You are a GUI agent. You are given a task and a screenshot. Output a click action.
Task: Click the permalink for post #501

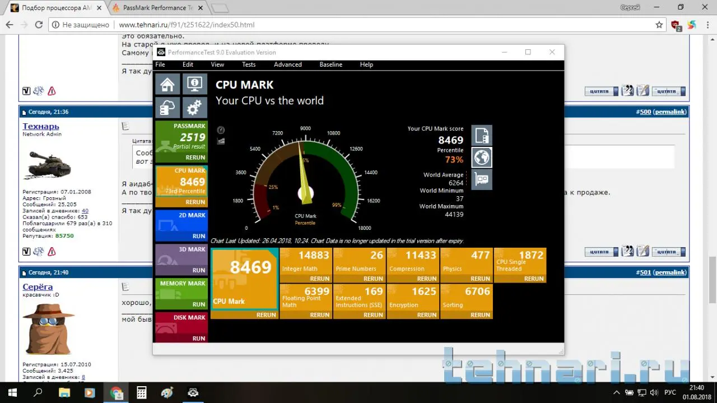[x=670, y=272]
